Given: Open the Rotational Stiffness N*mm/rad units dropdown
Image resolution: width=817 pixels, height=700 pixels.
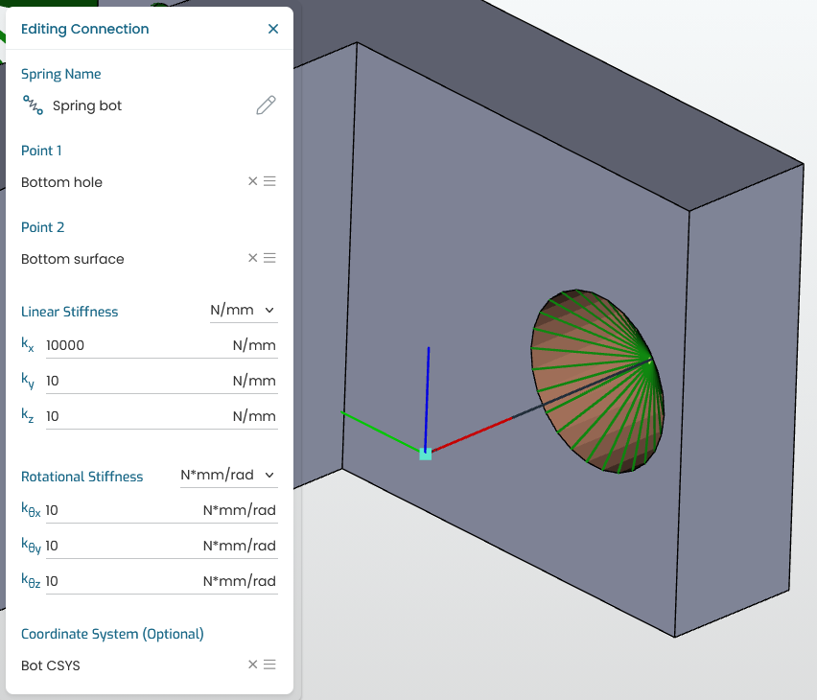Looking at the screenshot, I should pos(229,475).
